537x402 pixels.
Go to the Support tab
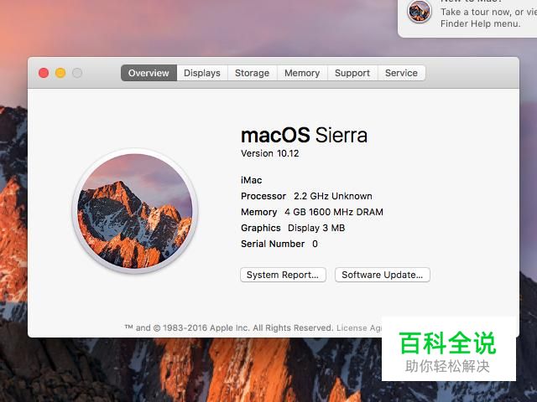[352, 73]
